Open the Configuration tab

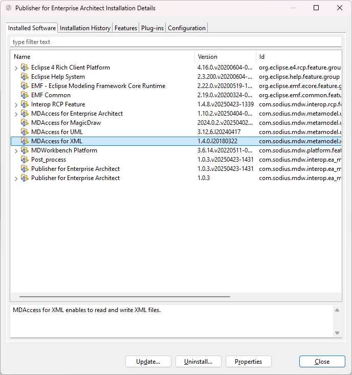click(x=187, y=28)
